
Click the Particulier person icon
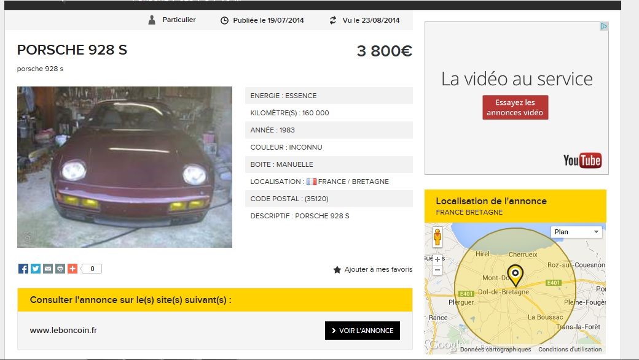[152, 20]
